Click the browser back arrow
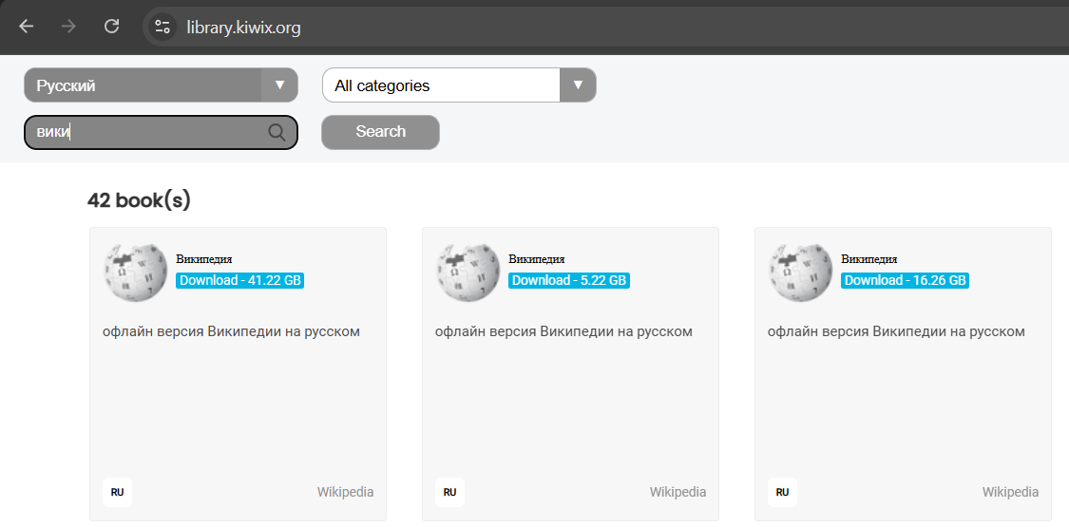The height and width of the screenshot is (527, 1069). [x=27, y=27]
